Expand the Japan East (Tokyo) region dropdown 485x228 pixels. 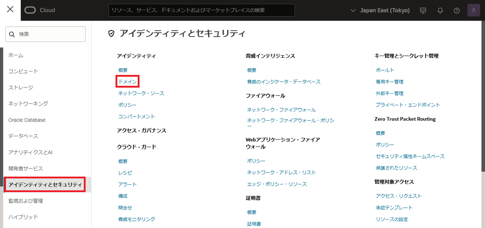pyautogui.click(x=380, y=10)
